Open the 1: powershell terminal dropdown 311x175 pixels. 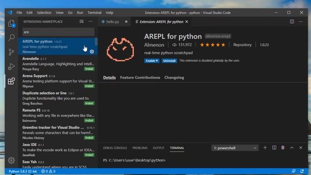click(x=235, y=148)
